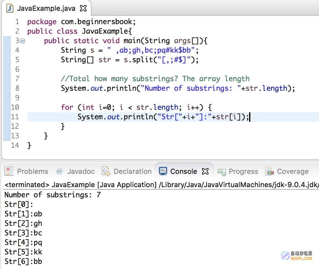The width and height of the screenshot is (319, 269).
Task: Click the 'main(String args[])' method signature
Action: [x=166, y=41]
